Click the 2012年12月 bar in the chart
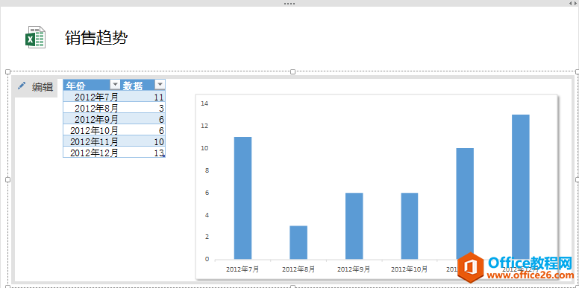The height and width of the screenshot is (288, 579). [521, 187]
